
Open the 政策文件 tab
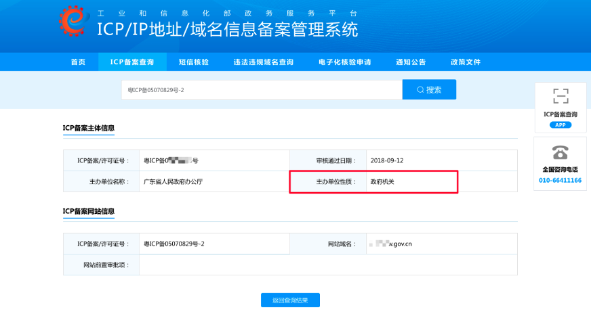[466, 62]
